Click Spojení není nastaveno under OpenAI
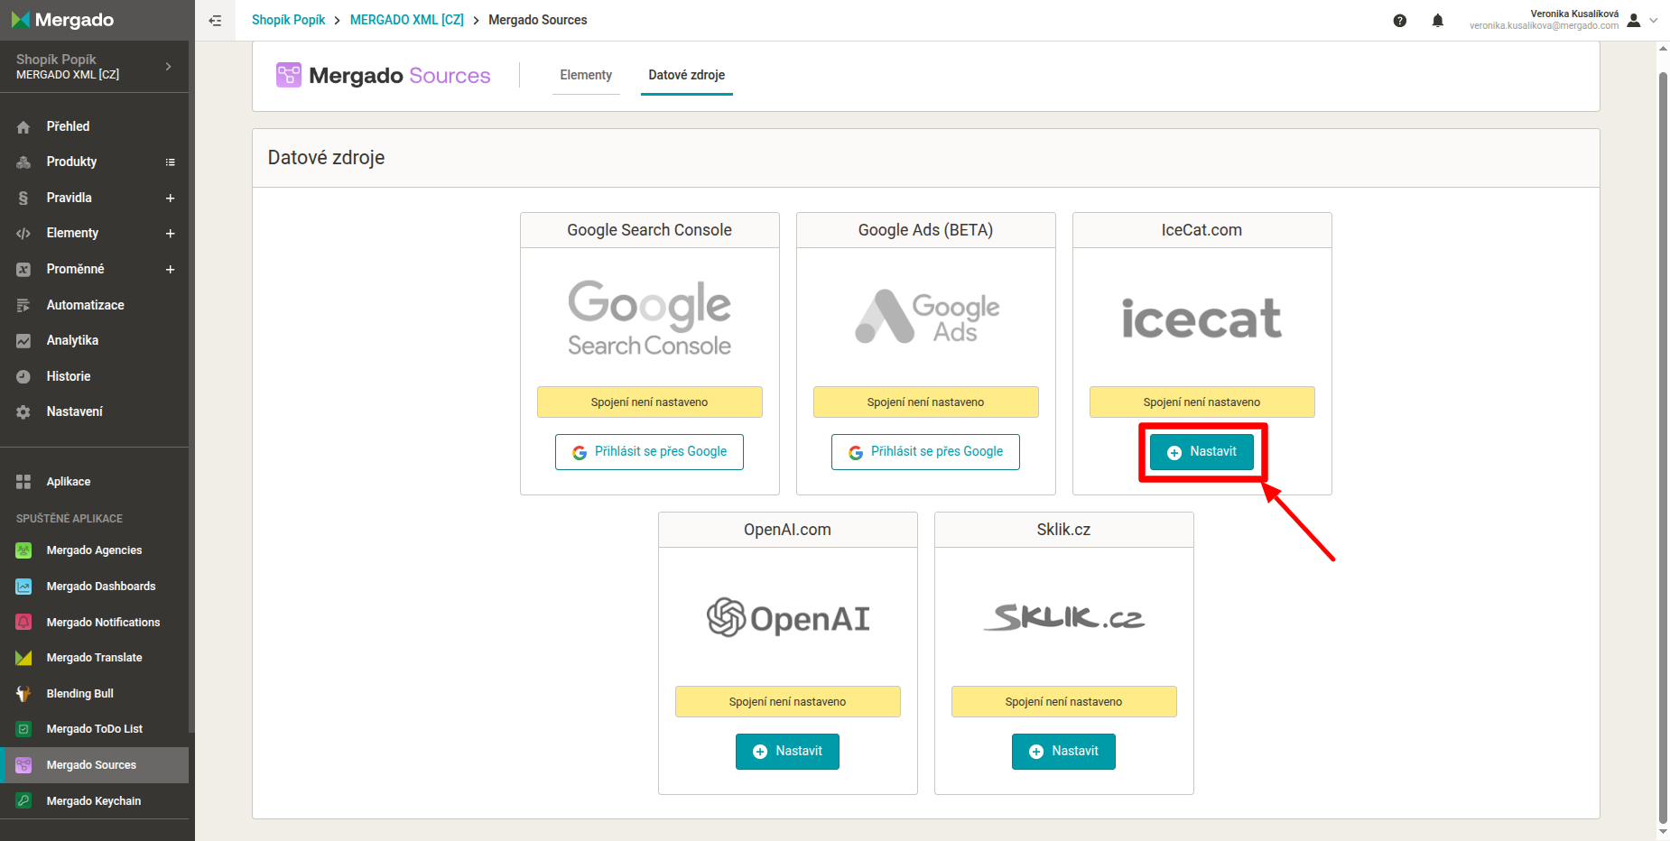 (787, 702)
